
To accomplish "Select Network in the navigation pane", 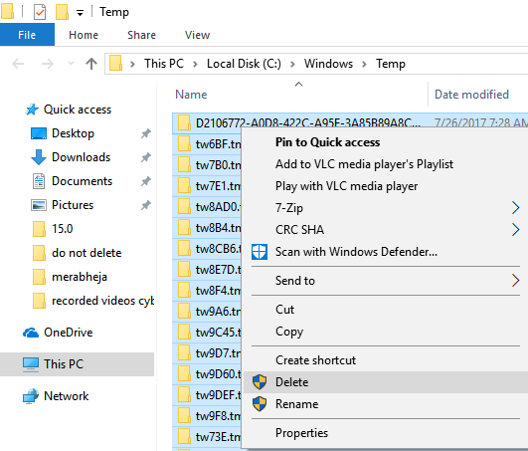I will (66, 396).
